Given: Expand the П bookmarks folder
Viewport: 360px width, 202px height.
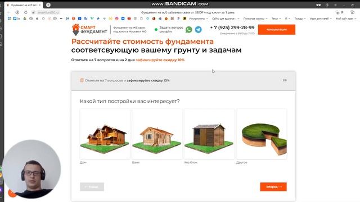Looking at the screenshot, I should click(287, 19).
